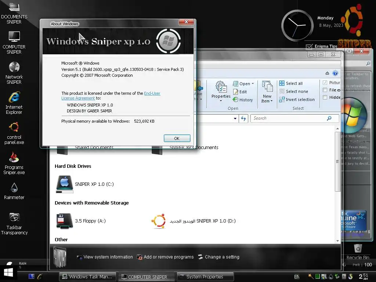Click refresh arrows beside address bar
376x282 pixels.
coord(243,119)
